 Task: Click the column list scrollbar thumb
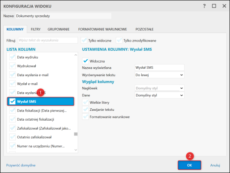[x=76, y=134]
